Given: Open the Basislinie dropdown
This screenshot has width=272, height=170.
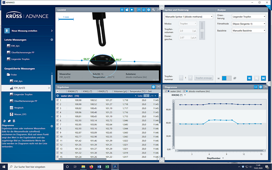Looking at the screenshot, I should point(249,31).
